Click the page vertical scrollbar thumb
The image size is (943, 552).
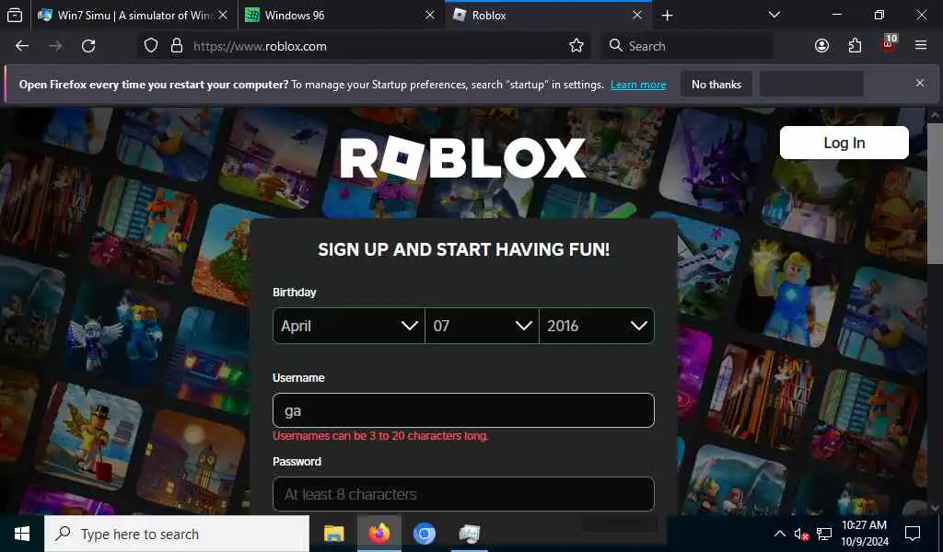point(935,193)
